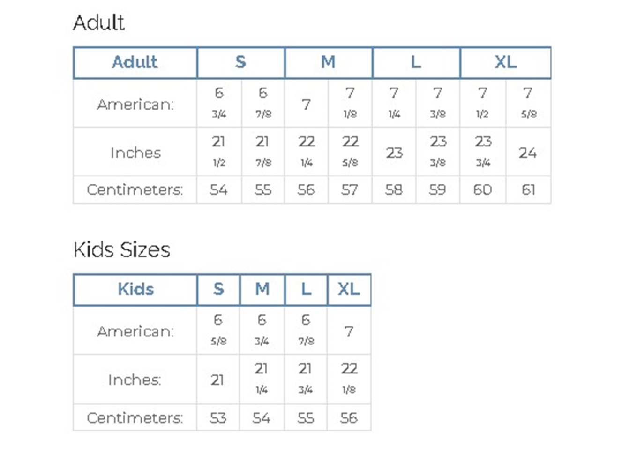Viewport: 630px width, 468px height.
Task: Click the blue Adult header cell
Action: coord(135,62)
